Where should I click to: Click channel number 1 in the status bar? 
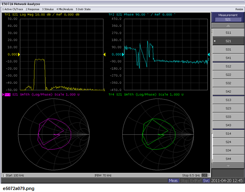click(x=3, y=176)
